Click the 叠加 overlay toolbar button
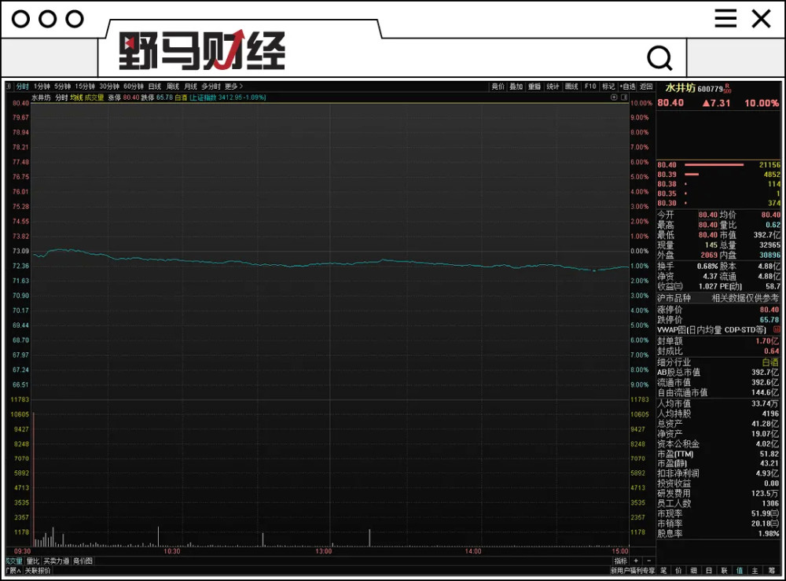The width and height of the screenshot is (786, 581). 516,86
